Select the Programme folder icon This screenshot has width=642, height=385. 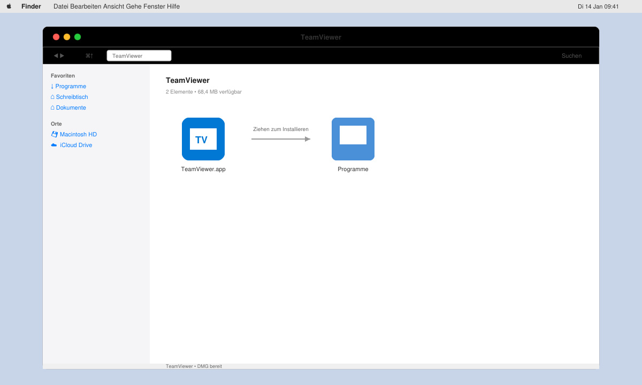353,139
